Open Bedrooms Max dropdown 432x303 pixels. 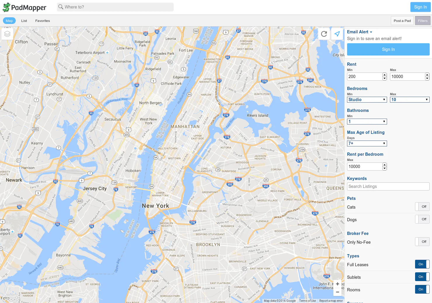[410, 100]
